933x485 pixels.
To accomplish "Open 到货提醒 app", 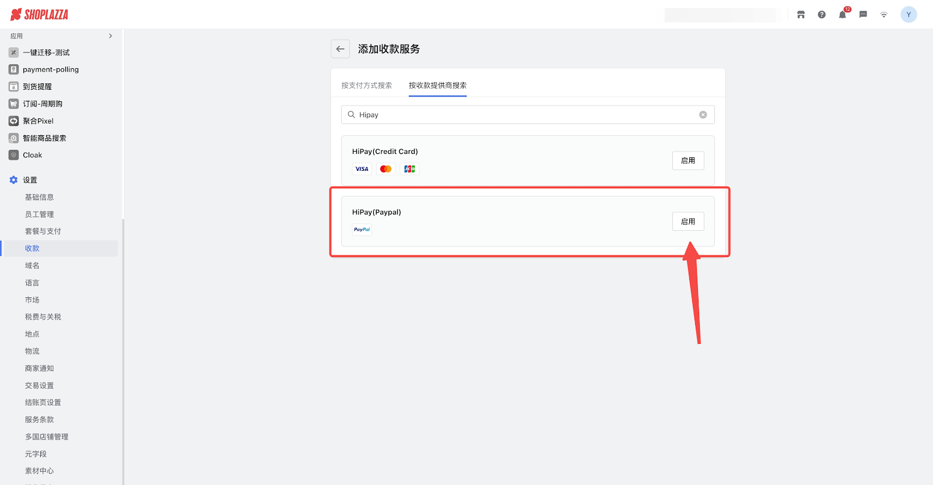I will (37, 87).
